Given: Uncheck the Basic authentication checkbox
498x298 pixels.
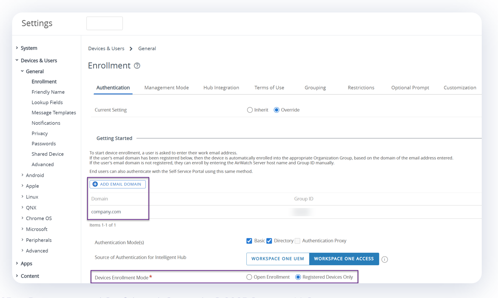Looking at the screenshot, I should [249, 241].
